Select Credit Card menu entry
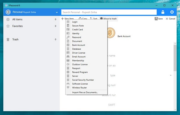The height and width of the screenshot is (115, 180). [77, 30]
